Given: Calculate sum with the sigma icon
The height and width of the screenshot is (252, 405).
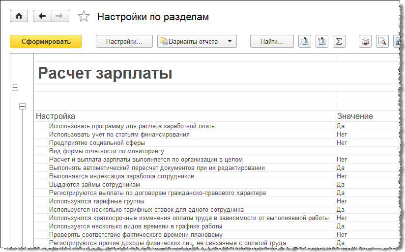Looking at the screenshot, I should coord(339,41).
